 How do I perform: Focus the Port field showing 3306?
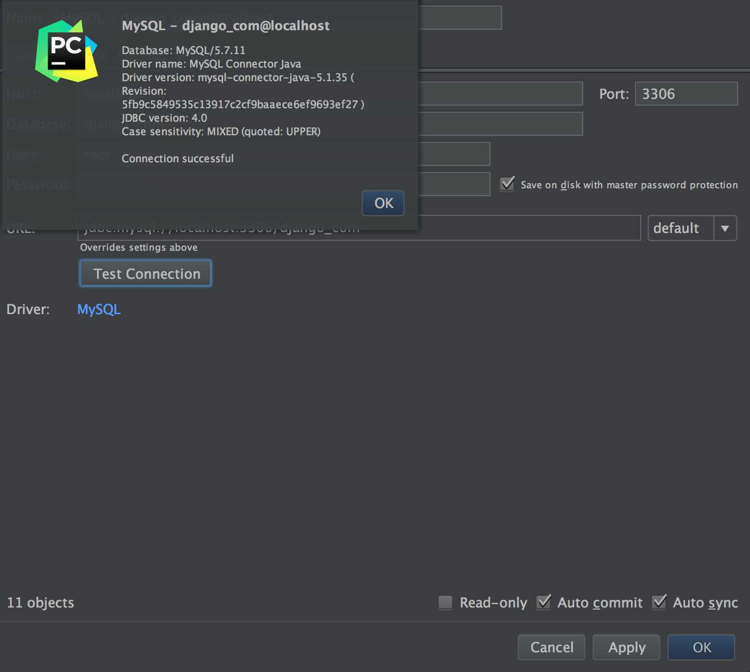(686, 94)
